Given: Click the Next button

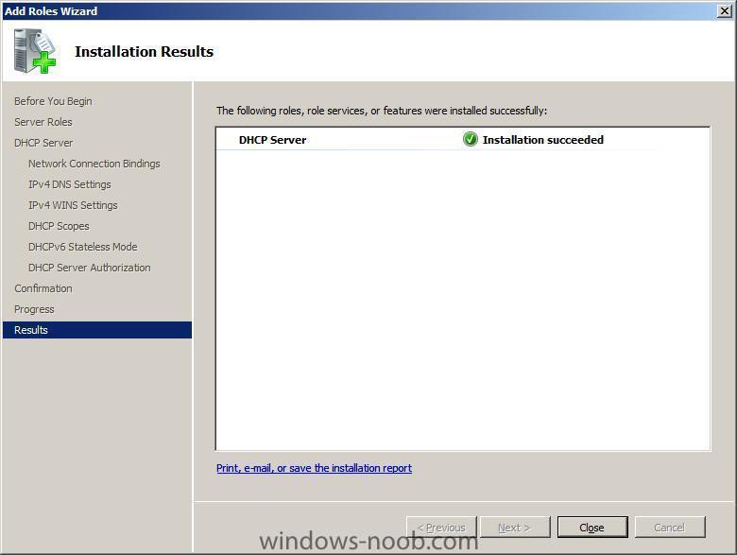Looking at the screenshot, I should (515, 528).
